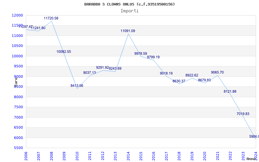Click x-axis year 2017
Viewport: 259px width, 162px height.
tap(166, 156)
